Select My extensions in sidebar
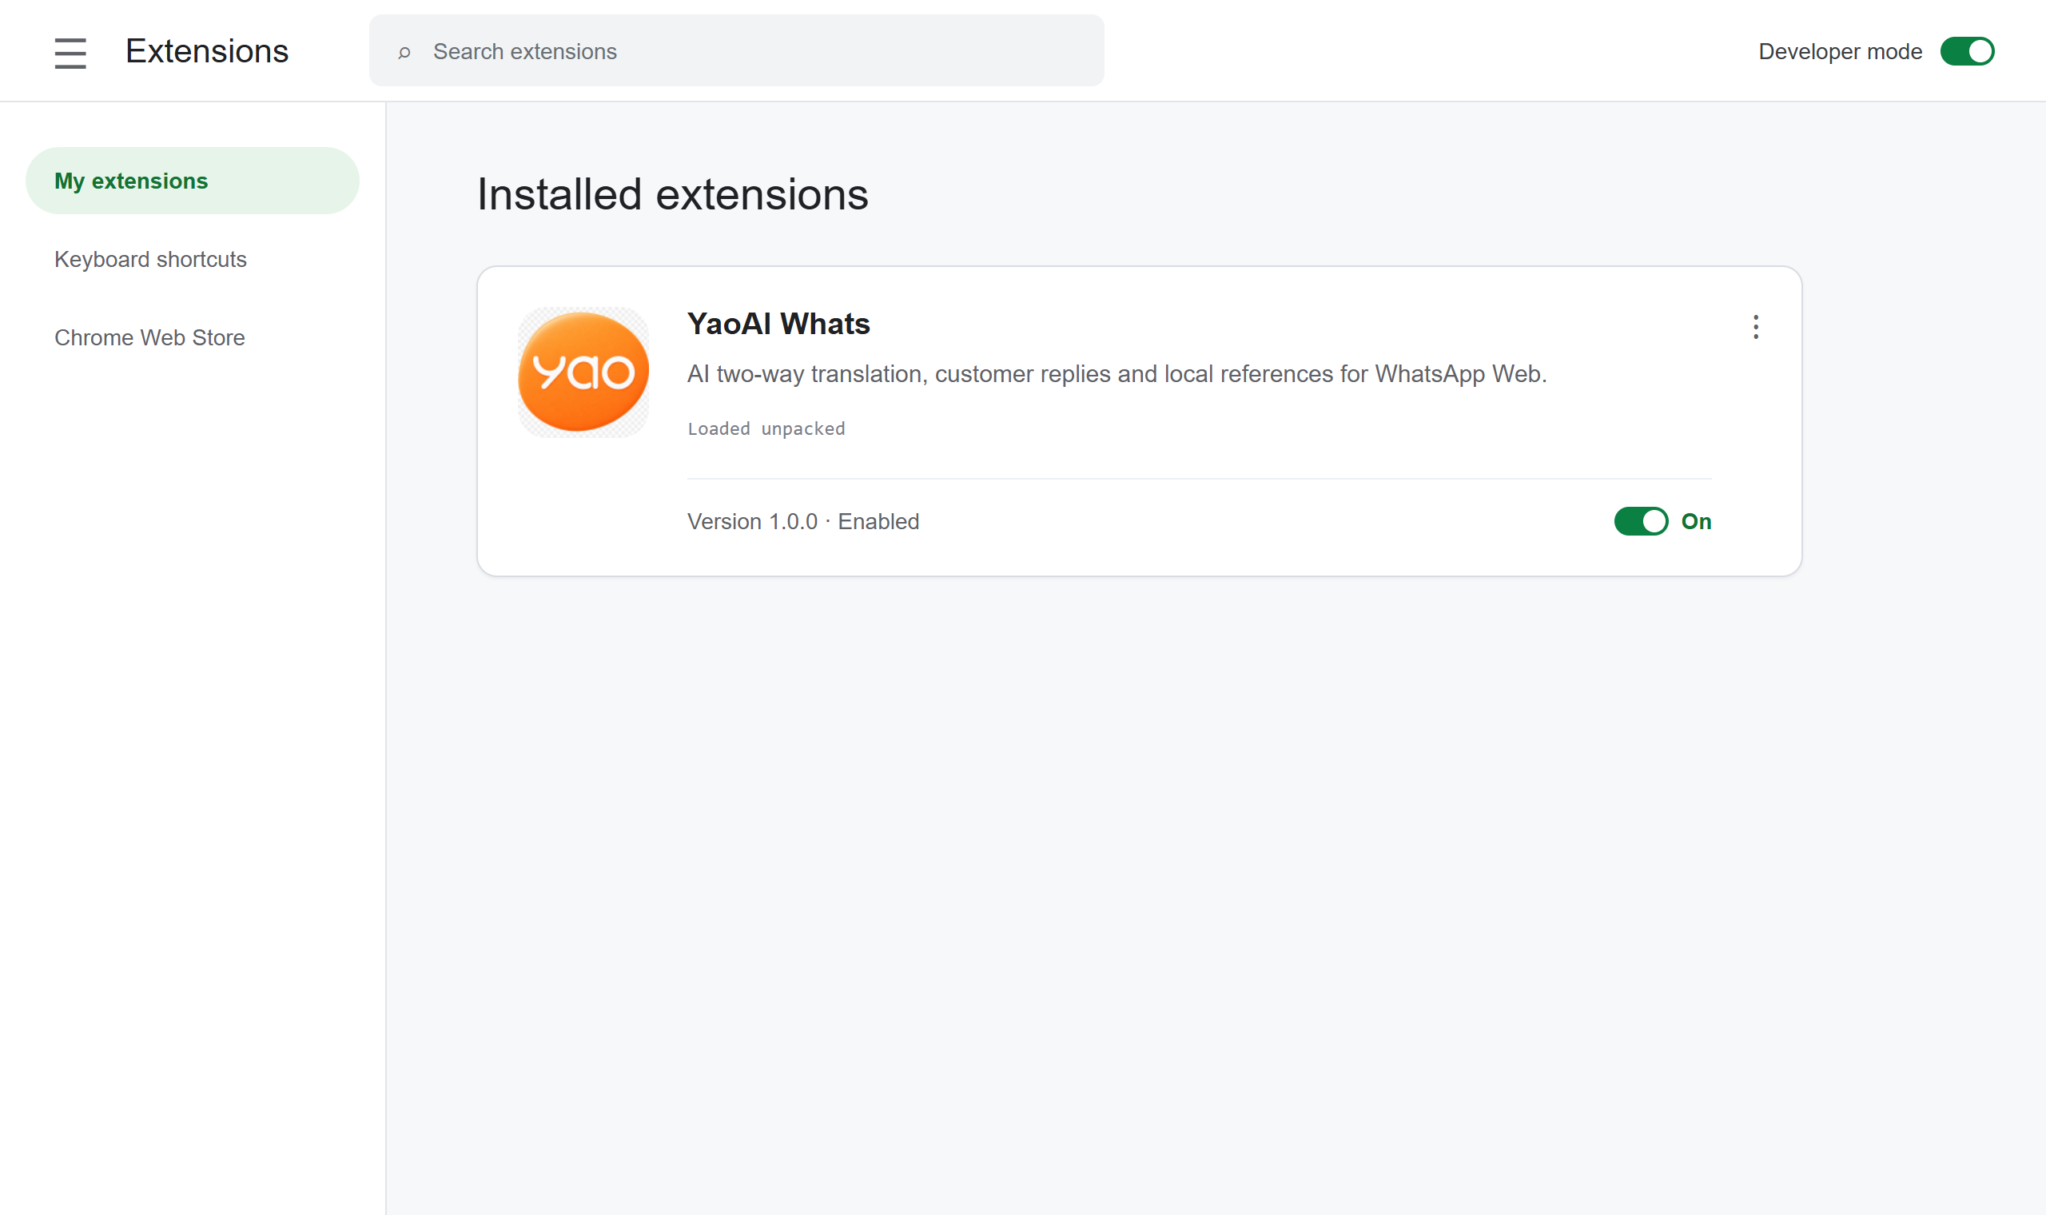 [193, 181]
